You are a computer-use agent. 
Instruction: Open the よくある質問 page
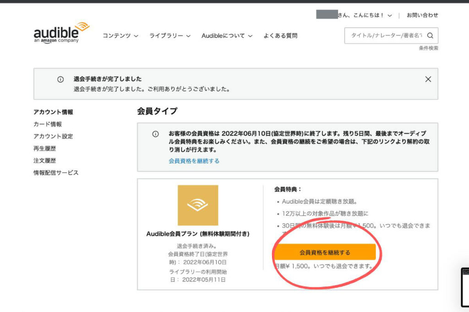pos(280,36)
